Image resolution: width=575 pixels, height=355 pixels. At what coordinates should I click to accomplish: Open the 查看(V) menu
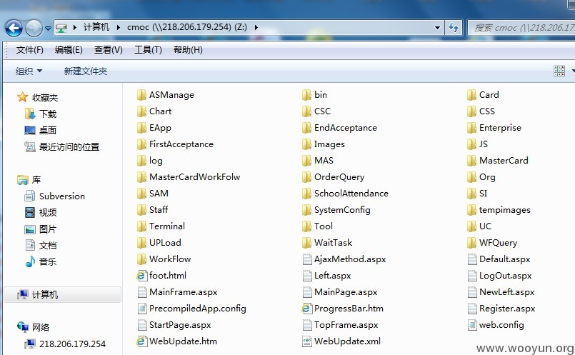click(x=108, y=50)
